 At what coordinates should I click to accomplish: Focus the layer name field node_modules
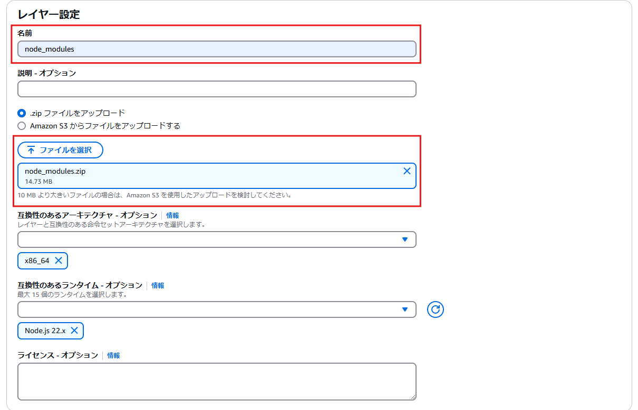click(x=217, y=49)
